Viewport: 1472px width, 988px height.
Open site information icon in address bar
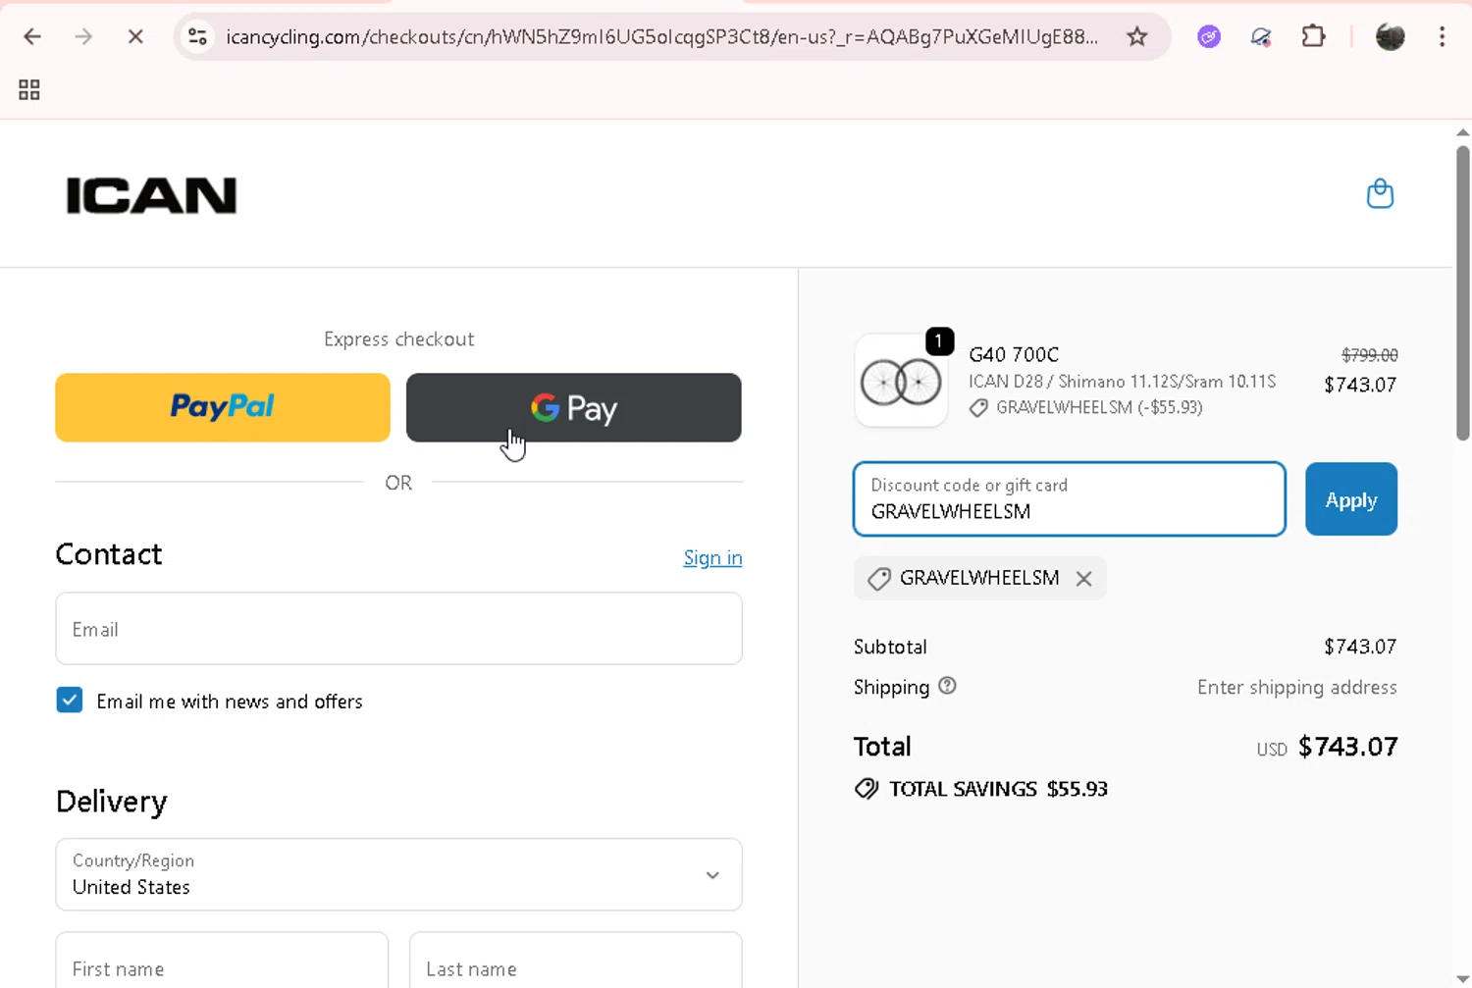pos(198,37)
